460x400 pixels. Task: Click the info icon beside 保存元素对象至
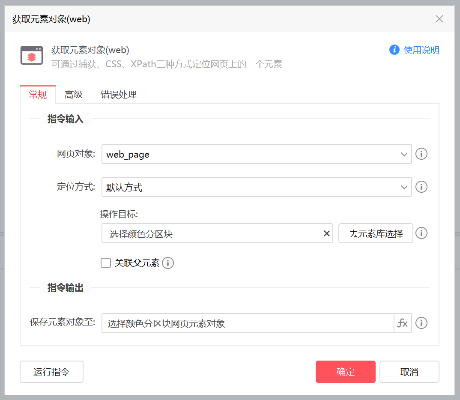tap(421, 323)
